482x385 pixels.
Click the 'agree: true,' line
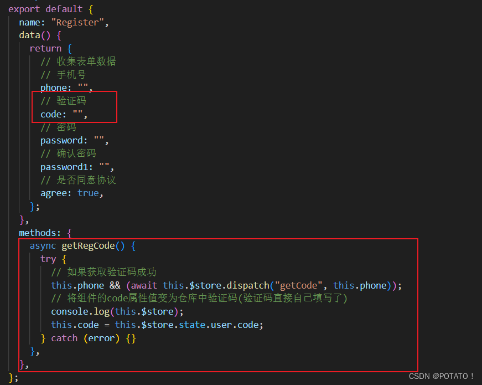point(71,193)
